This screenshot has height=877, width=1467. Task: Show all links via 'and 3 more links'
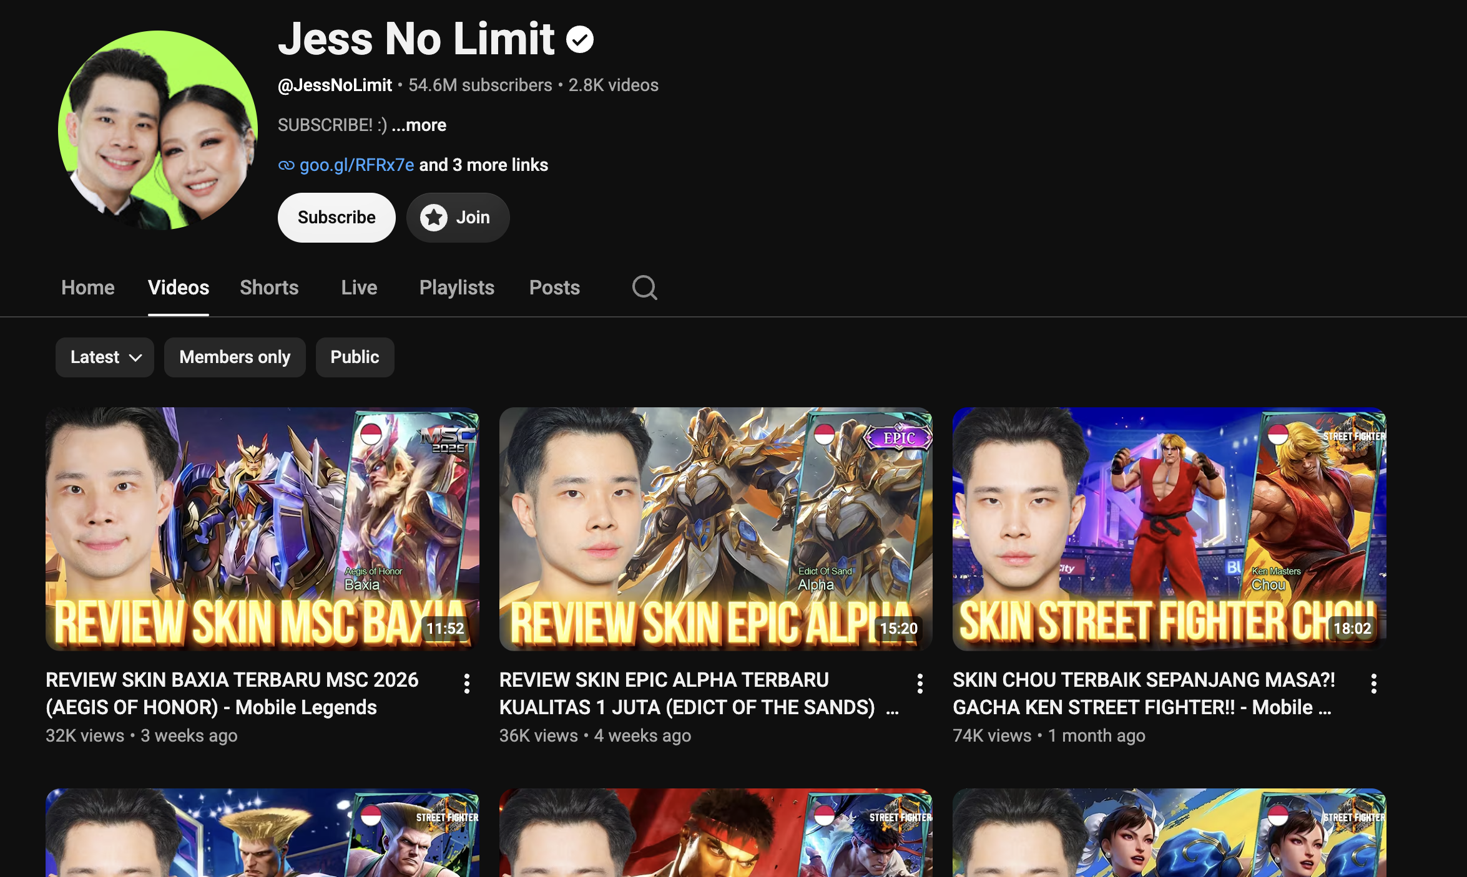484,165
